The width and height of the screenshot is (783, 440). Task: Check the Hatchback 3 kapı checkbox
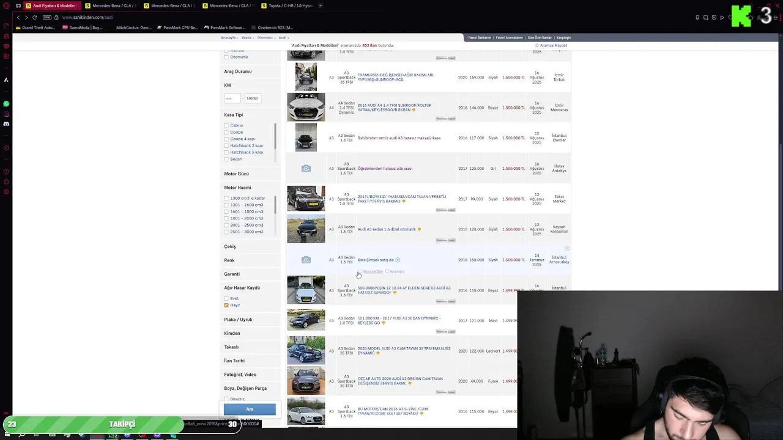(x=226, y=146)
